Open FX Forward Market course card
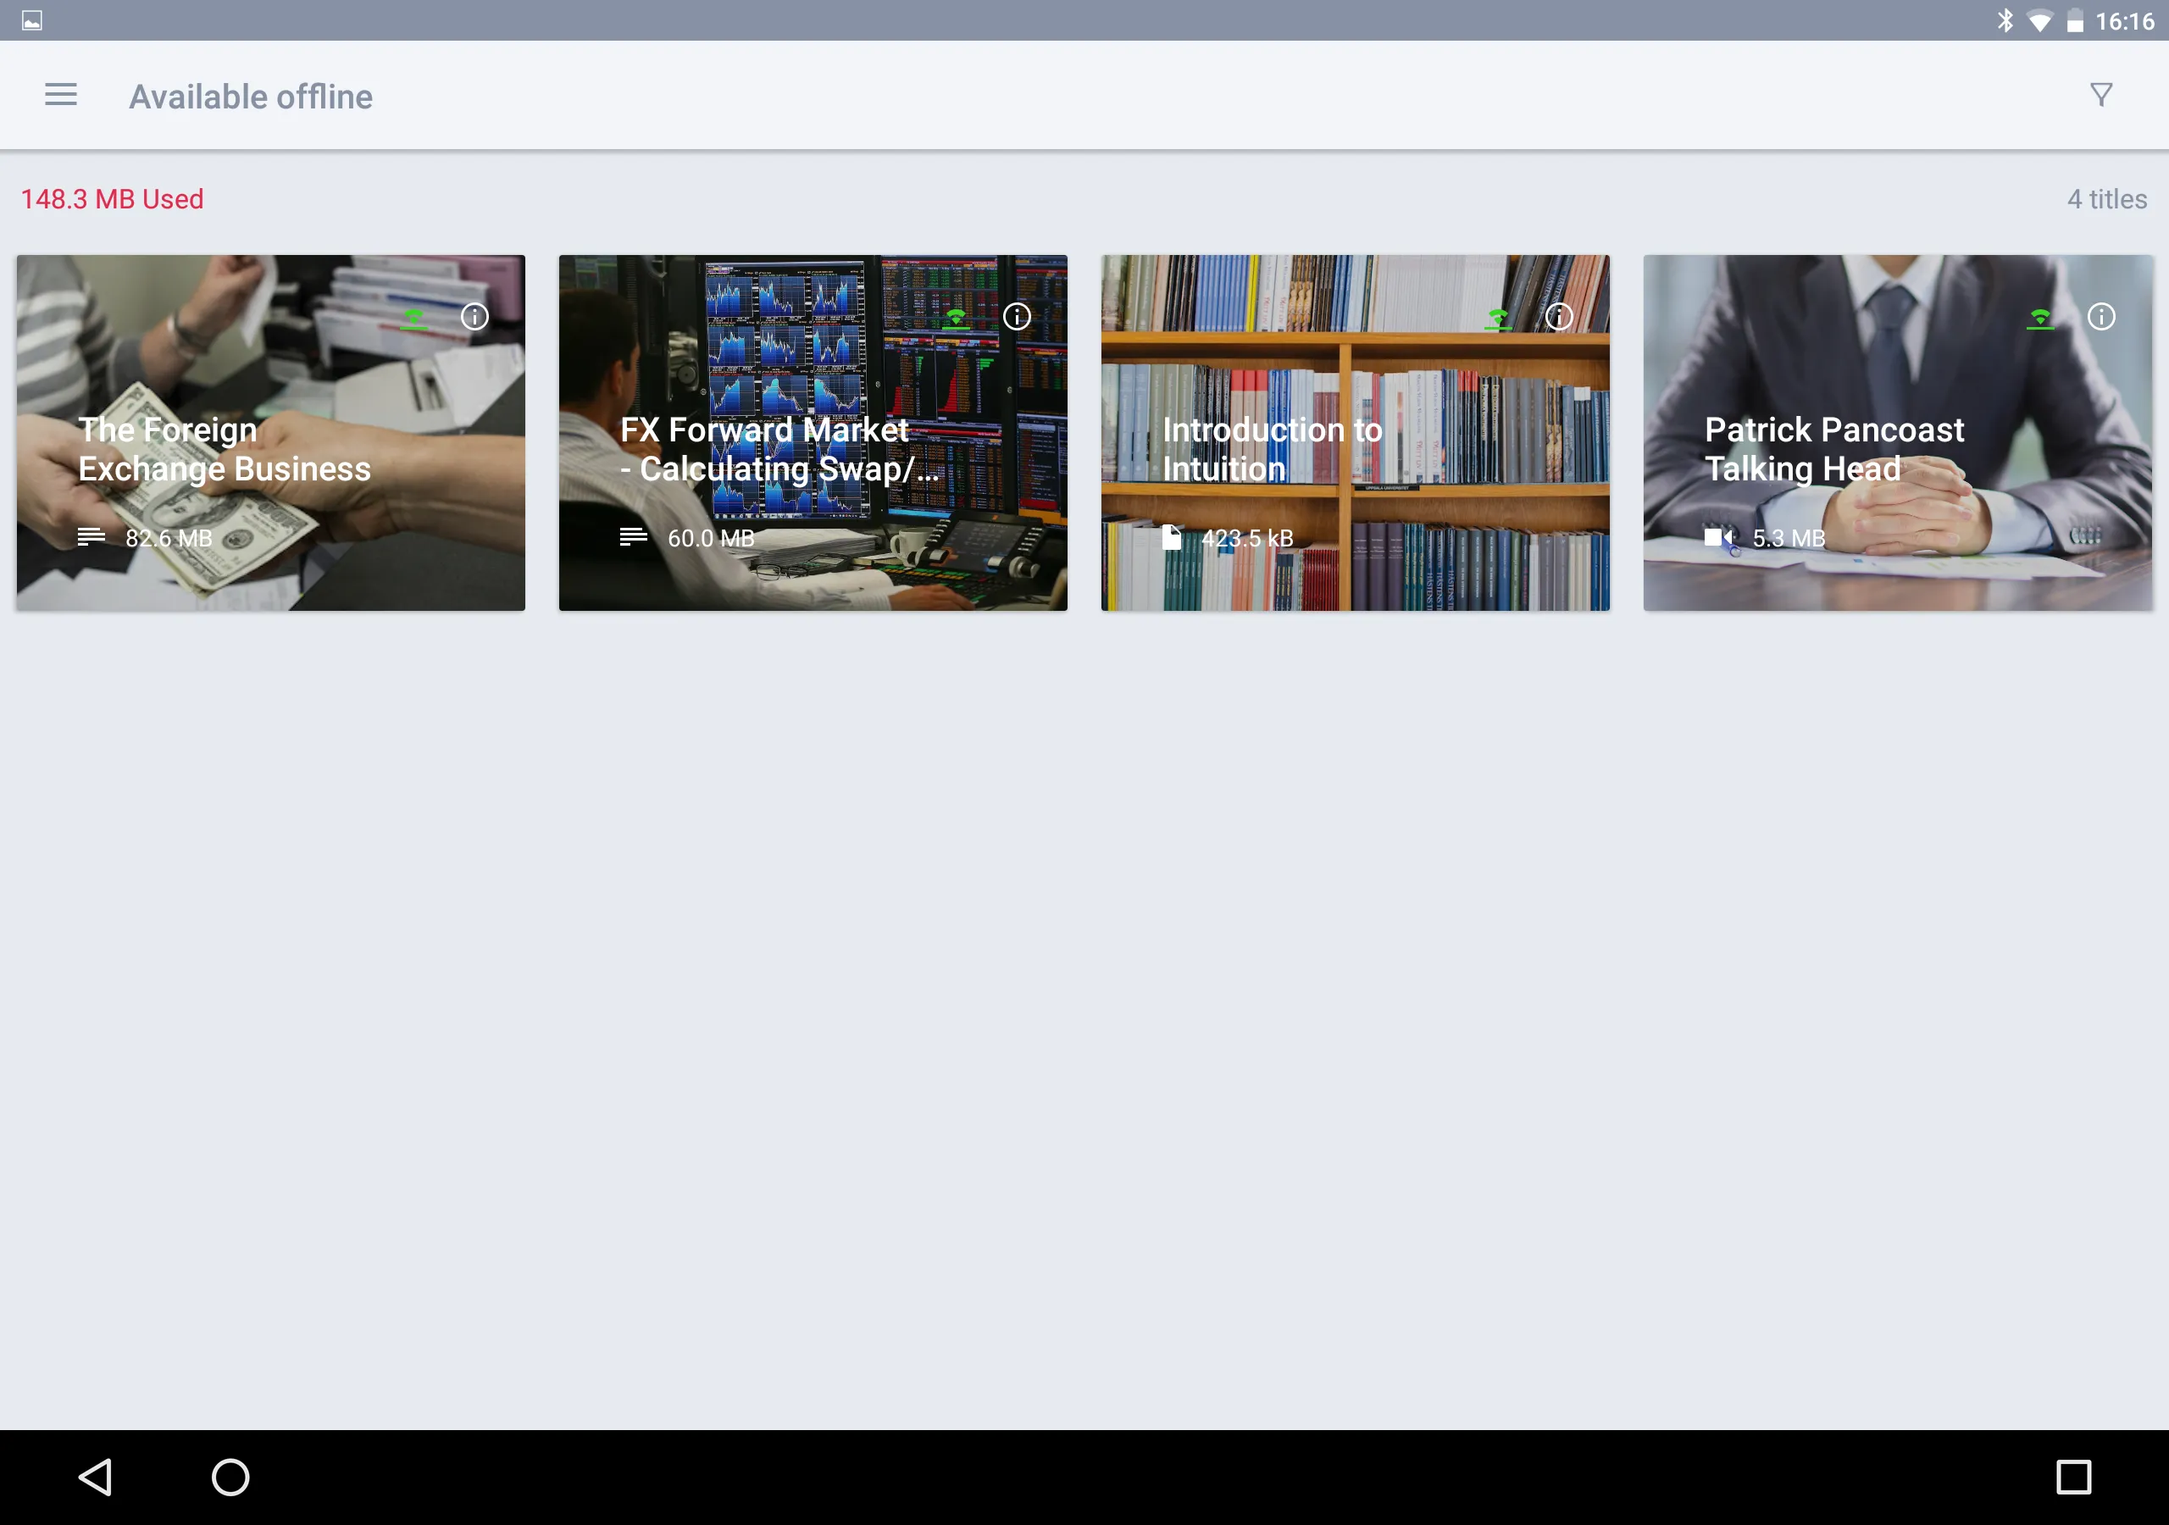The width and height of the screenshot is (2169, 1525). click(813, 433)
